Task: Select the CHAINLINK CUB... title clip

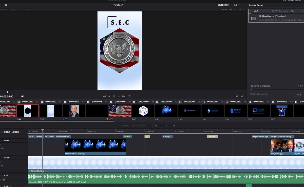Action: coord(63,136)
